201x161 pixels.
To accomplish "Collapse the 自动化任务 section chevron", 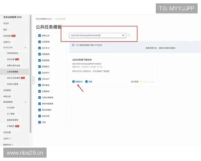I will coord(25,48).
